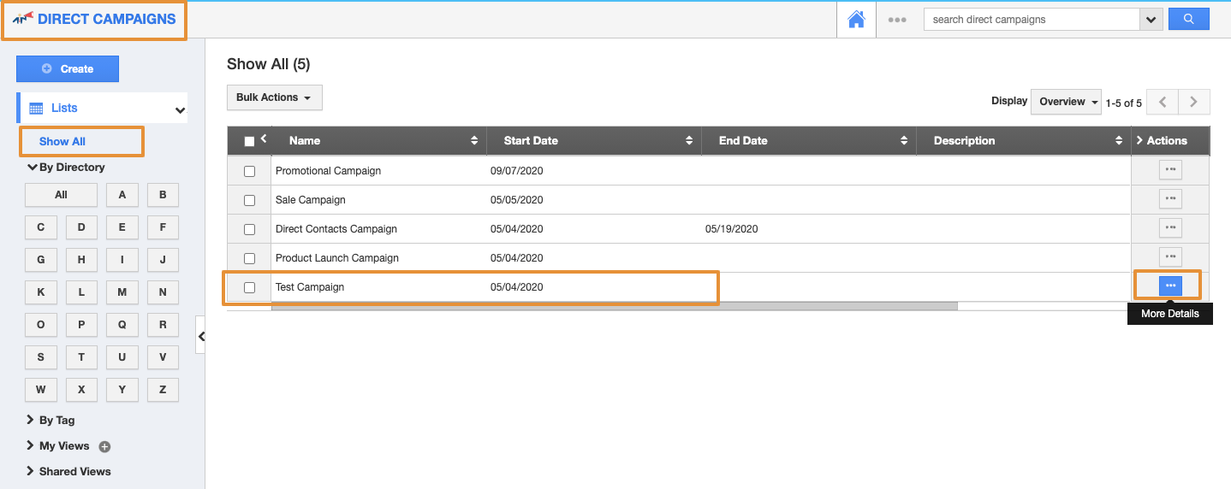Go to next page of results
Viewport: 1231px width, 489px height.
pos(1193,102)
